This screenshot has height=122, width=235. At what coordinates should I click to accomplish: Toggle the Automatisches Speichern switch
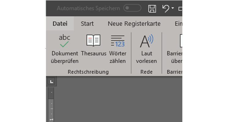(x=132, y=8)
